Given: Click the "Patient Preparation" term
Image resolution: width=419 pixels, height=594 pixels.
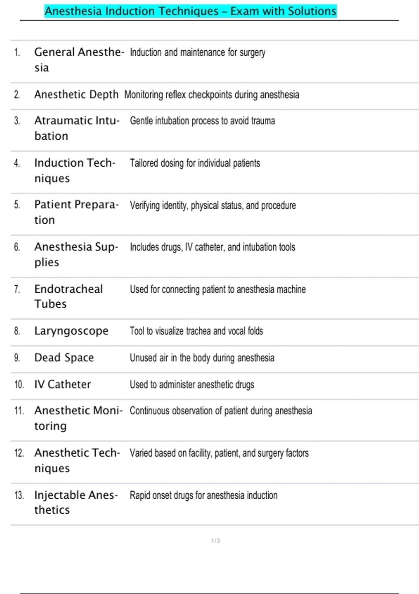Looking at the screenshot, I should pos(76,212).
